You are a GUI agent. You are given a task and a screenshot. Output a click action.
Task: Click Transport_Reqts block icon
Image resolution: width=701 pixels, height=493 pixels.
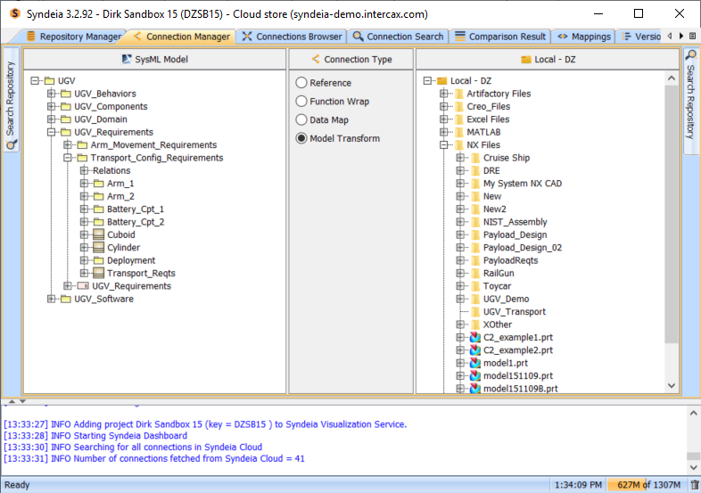click(x=98, y=273)
